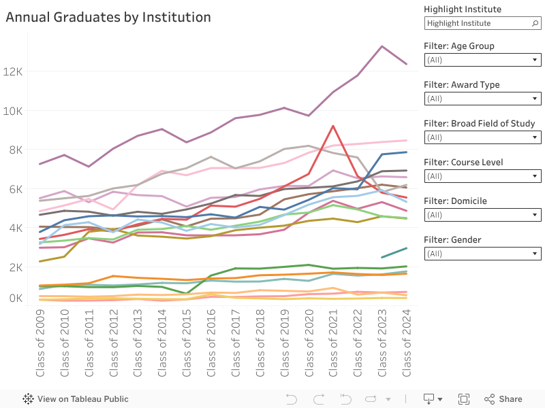Click the Share icon in the toolbar
This screenshot has height=408, width=545.
489,399
